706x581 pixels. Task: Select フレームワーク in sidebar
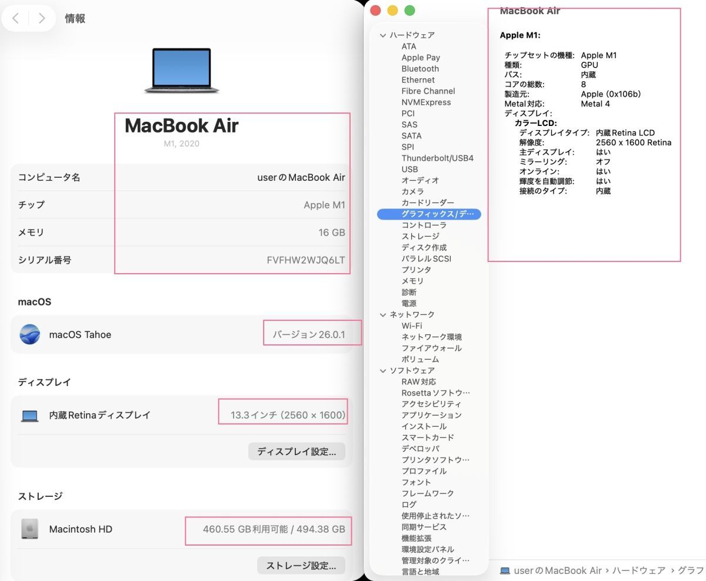tap(428, 494)
